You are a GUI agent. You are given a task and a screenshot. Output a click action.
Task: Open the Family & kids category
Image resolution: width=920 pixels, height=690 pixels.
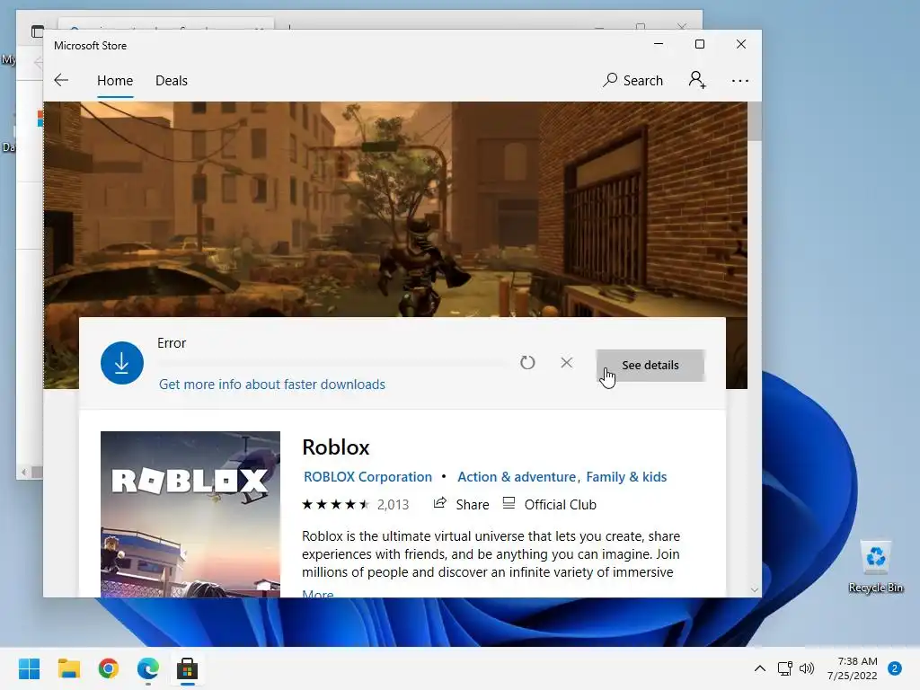(x=626, y=477)
